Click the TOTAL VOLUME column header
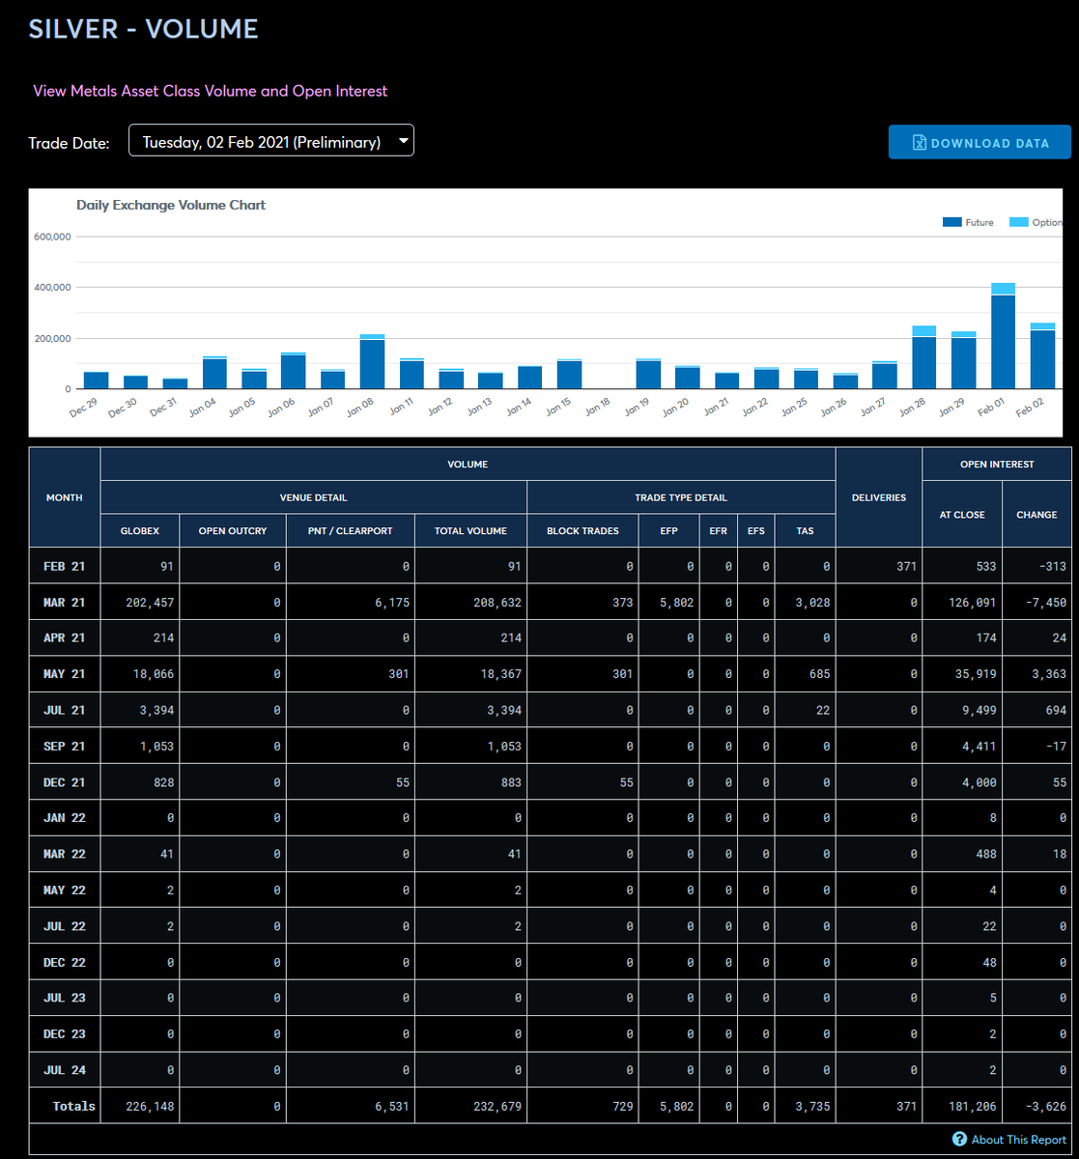Image resolution: width=1079 pixels, height=1159 pixels. [470, 530]
